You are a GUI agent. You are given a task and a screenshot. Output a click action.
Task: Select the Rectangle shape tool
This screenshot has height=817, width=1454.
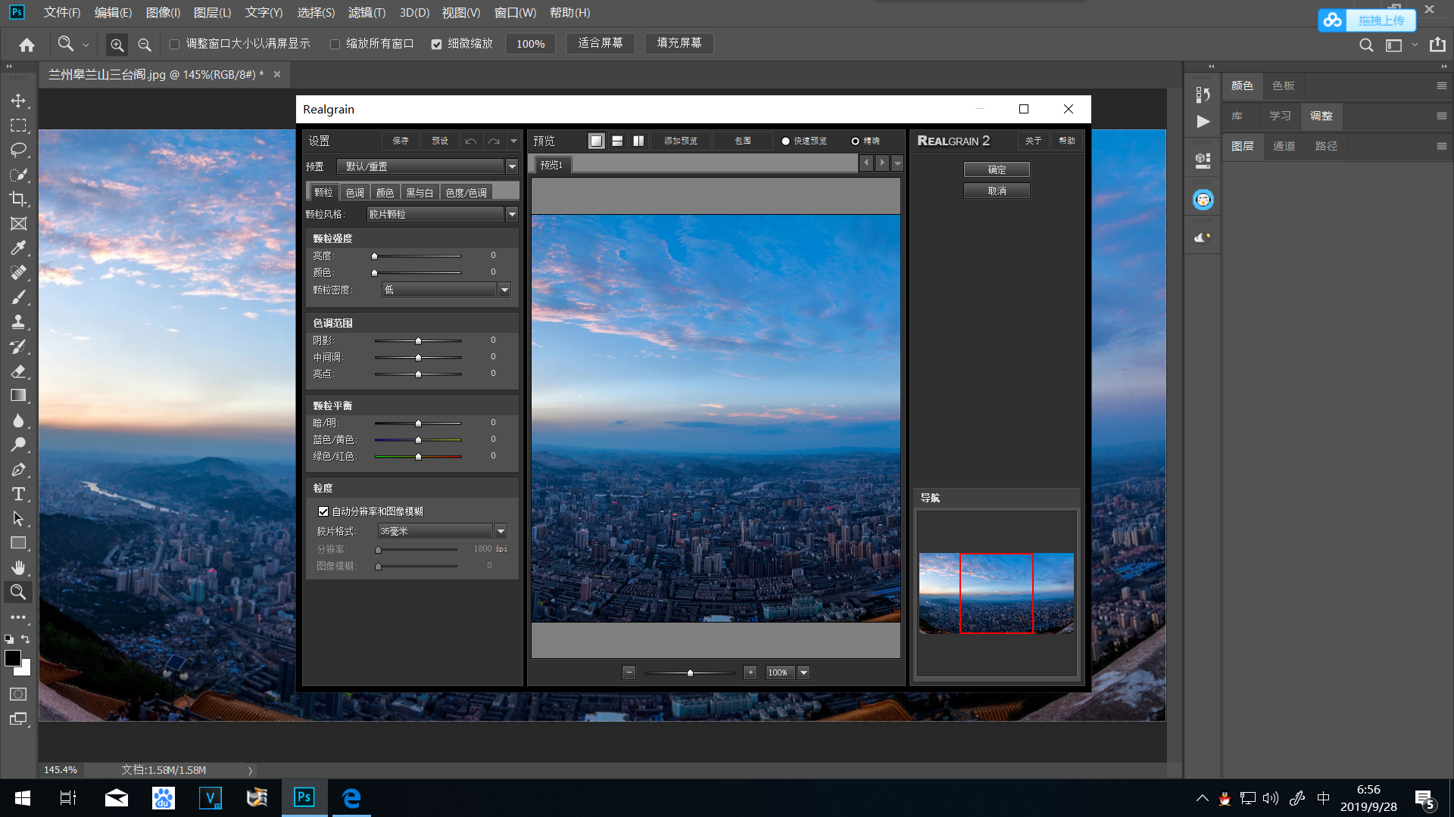pyautogui.click(x=18, y=543)
